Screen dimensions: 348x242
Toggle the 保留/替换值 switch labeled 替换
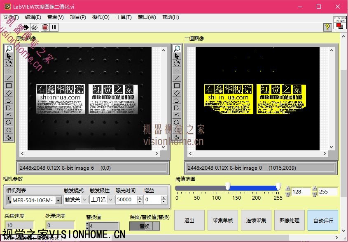pos(145,226)
